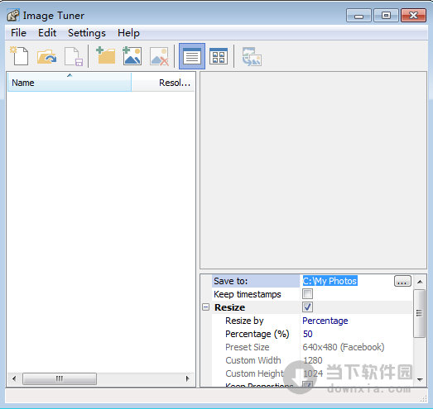Screen dimensions: 433x409
Task: Sort list by Resolution column header
Action: [x=163, y=82]
